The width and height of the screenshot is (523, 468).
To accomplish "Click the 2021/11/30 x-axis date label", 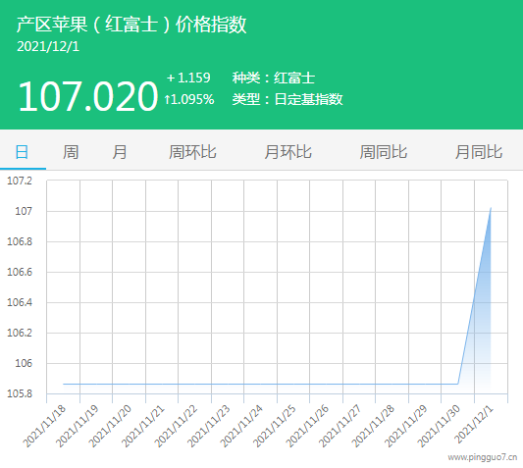I will pos(440,426).
